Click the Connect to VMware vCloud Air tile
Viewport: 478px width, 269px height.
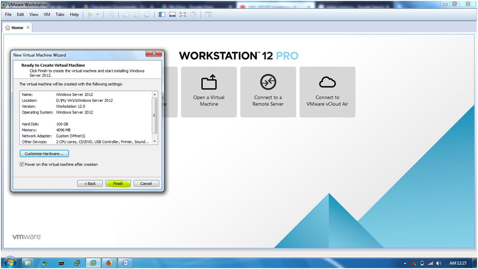[327, 92]
